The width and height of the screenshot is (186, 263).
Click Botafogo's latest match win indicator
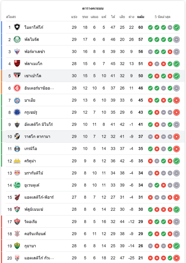point(177,27)
